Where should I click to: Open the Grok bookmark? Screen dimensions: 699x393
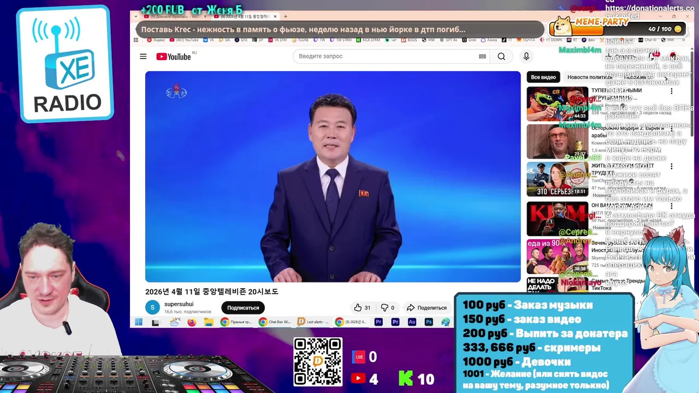click(x=469, y=40)
